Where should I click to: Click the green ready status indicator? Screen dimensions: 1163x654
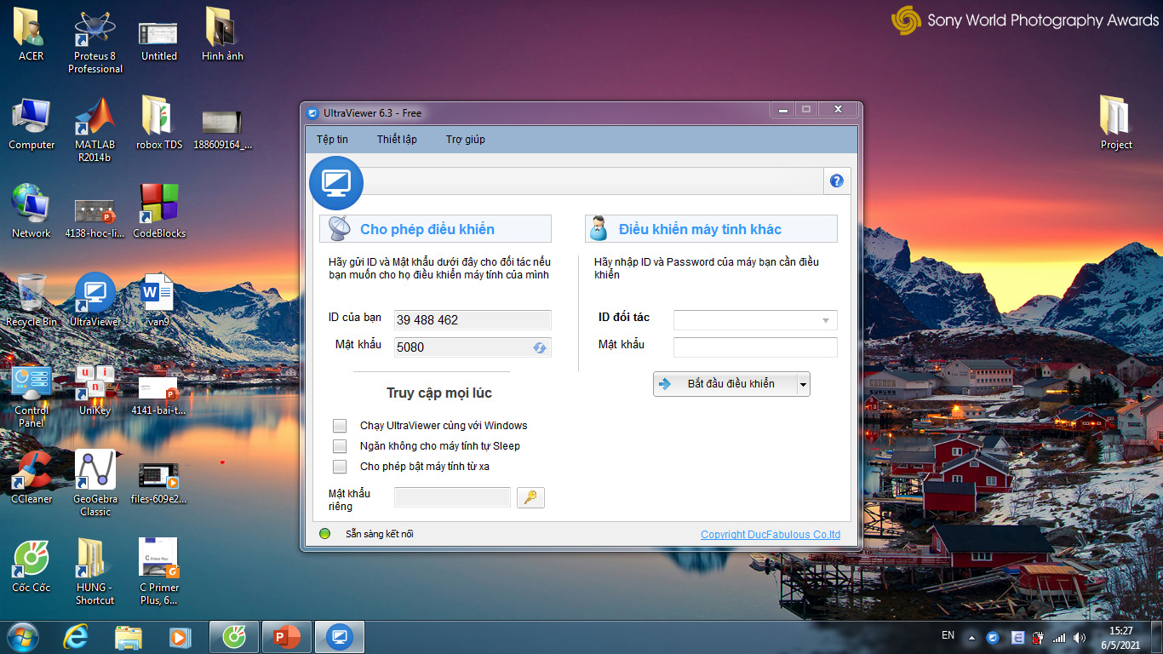tap(324, 534)
